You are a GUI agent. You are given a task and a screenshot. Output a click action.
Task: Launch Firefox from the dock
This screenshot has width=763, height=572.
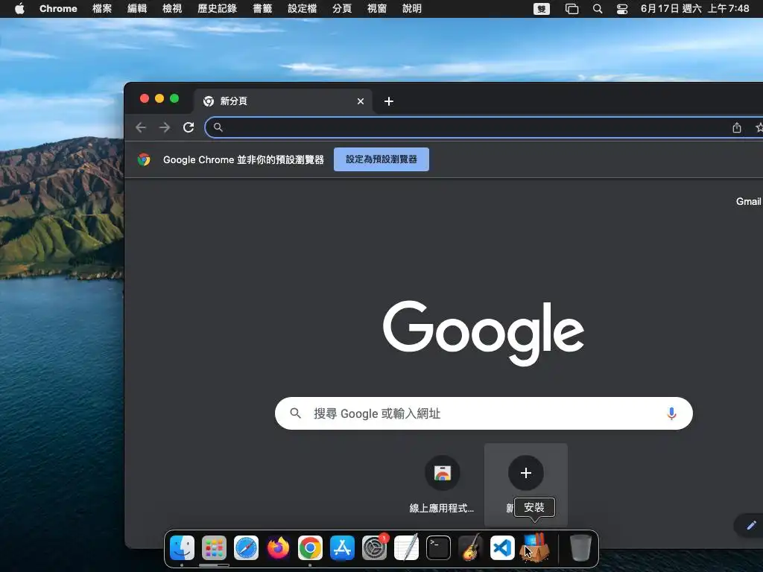[279, 548]
